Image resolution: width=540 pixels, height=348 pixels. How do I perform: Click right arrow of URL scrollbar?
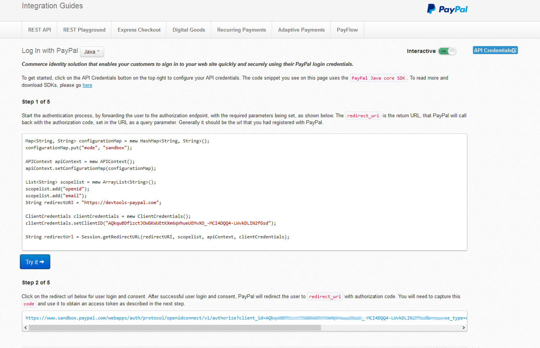(x=464, y=328)
